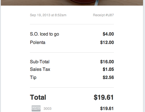Viewport: 145px width, 112px height.
Task: Click the AMEX card icon
Action: pyautogui.click(x=36, y=108)
